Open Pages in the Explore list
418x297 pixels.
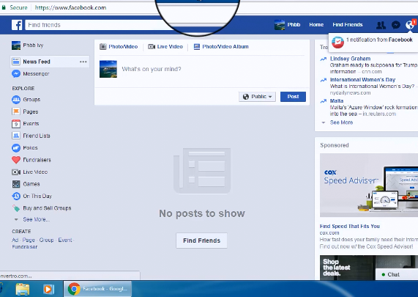coord(25,111)
